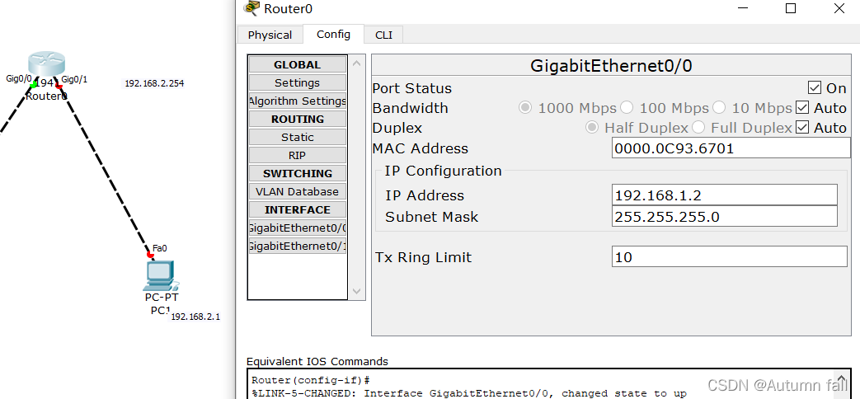
Task: Open Static routing configuration
Action: click(x=297, y=137)
